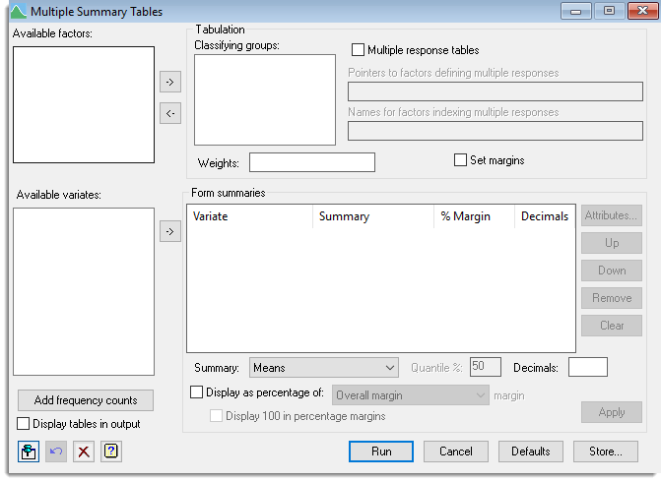Click the Decimals column header
Viewport: 661px width, 482px height.
pos(545,216)
